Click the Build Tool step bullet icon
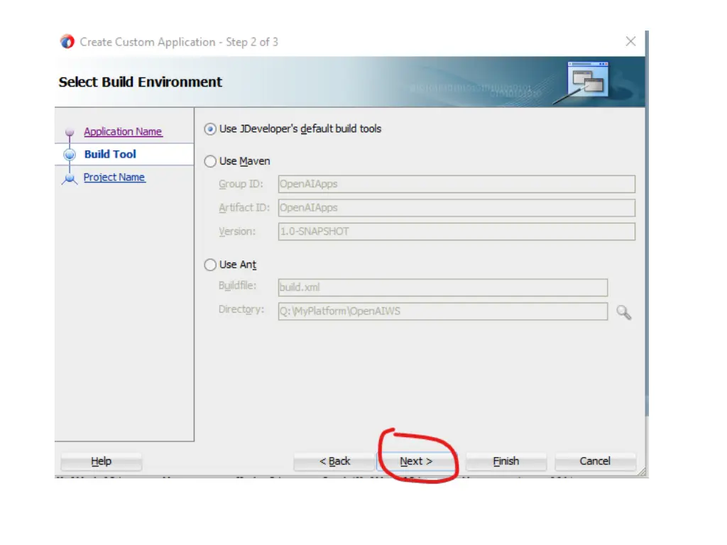This screenshot has height=545, width=727. point(70,155)
